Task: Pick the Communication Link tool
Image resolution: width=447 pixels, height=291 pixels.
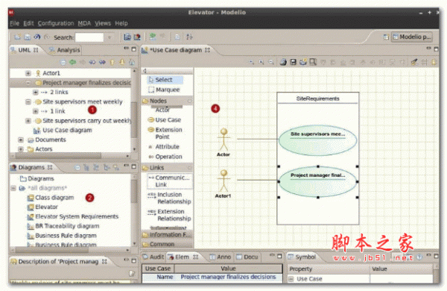Action: tap(169, 181)
